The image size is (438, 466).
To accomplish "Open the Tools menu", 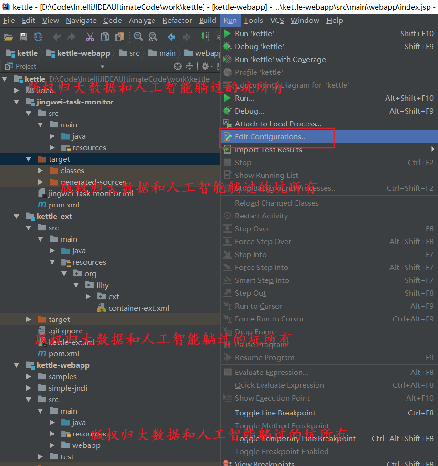I will click(253, 20).
